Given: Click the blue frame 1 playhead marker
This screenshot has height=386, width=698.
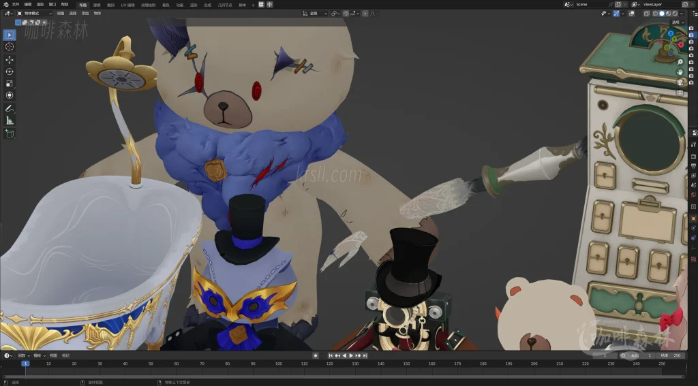Looking at the screenshot, I should (x=25, y=364).
